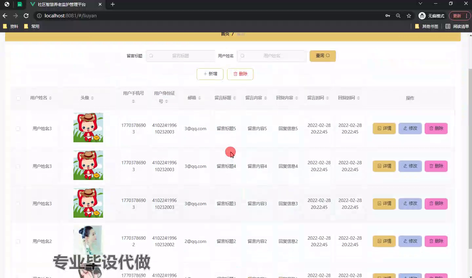Select 回复信息5 cell

click(288, 129)
